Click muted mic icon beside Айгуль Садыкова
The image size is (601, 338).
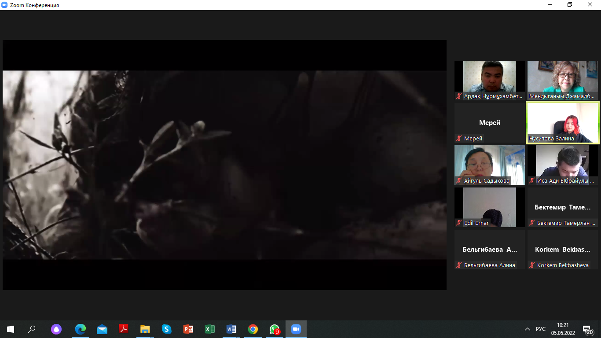tap(459, 180)
